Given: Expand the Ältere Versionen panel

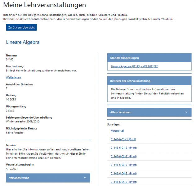Looking at the screenshot, I should pyautogui.click(x=149, y=112).
